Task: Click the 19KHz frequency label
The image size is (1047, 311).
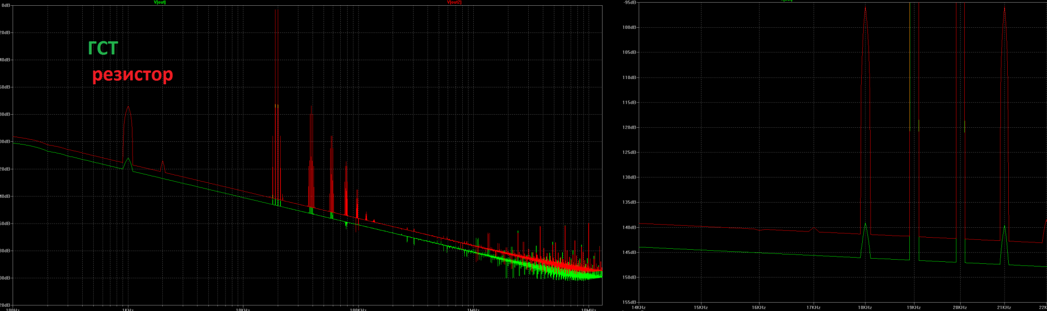Action: [914, 307]
